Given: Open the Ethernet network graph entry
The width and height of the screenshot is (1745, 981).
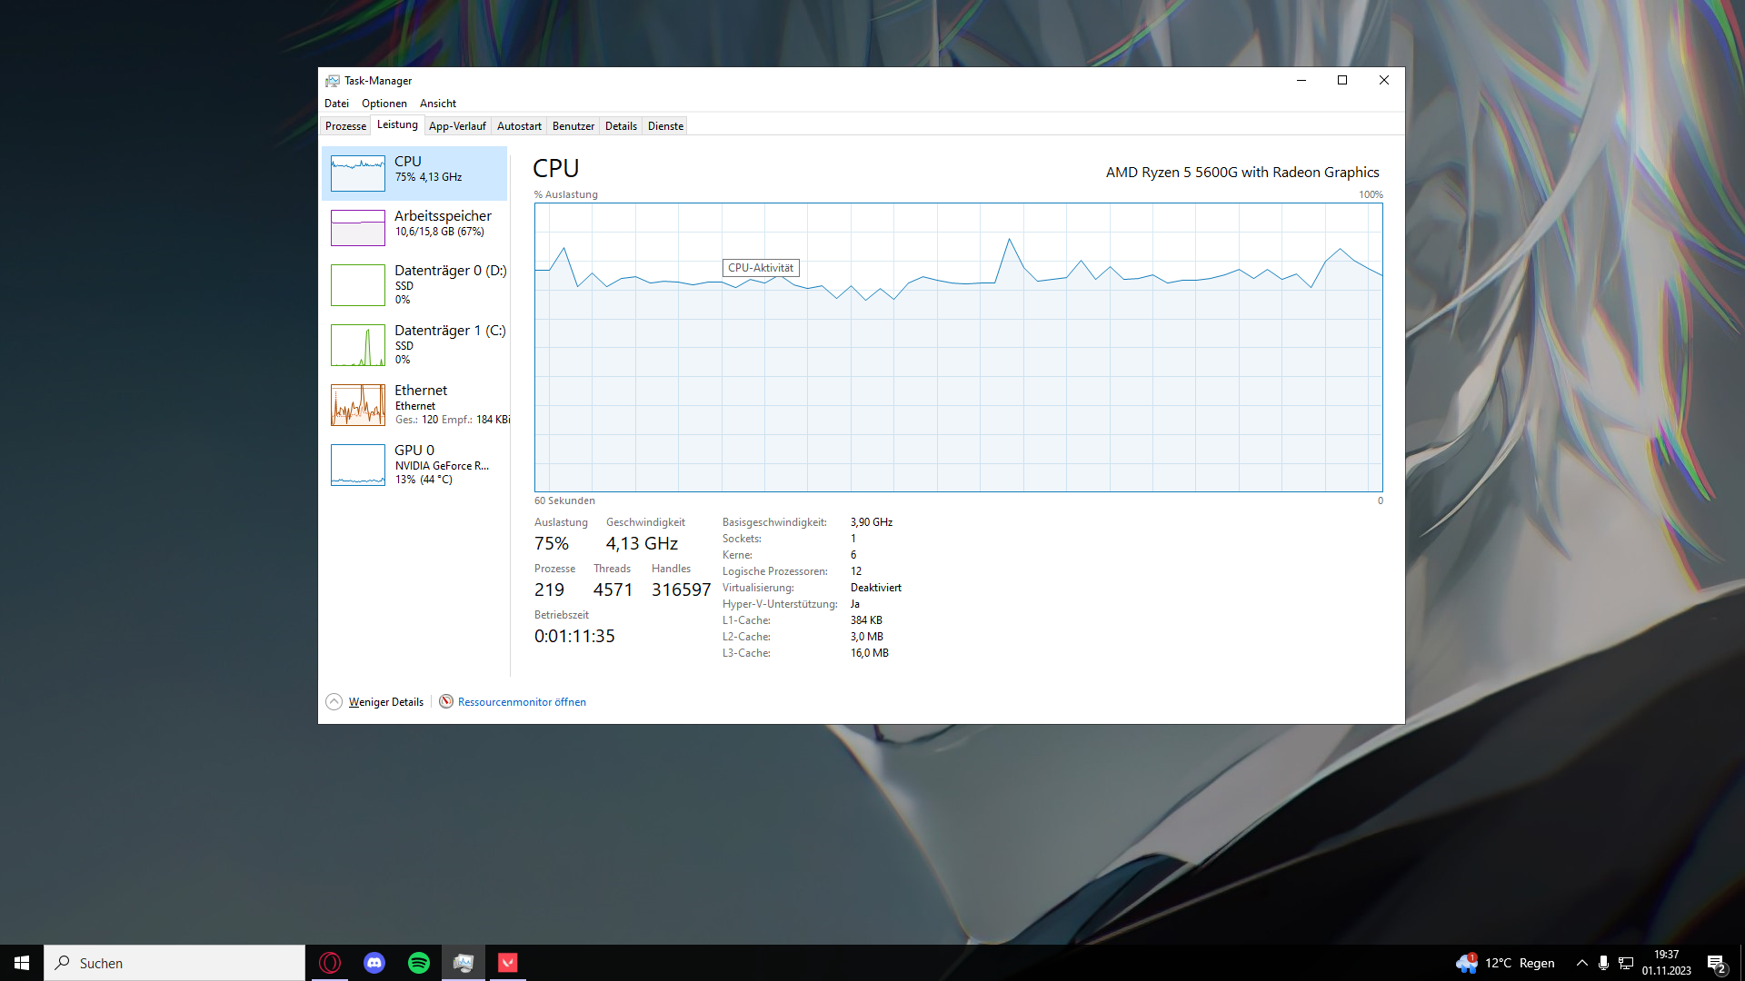Looking at the screenshot, I should [x=358, y=405].
